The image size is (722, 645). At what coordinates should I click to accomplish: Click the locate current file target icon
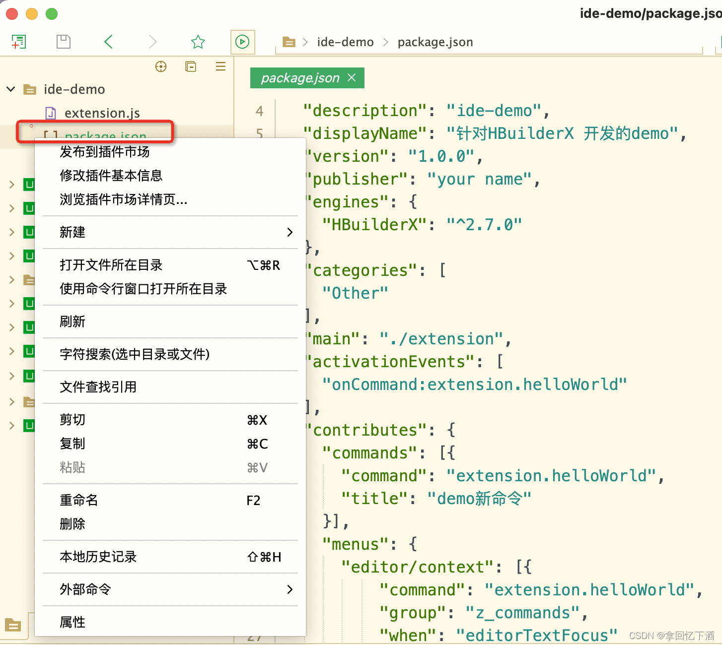pyautogui.click(x=161, y=66)
